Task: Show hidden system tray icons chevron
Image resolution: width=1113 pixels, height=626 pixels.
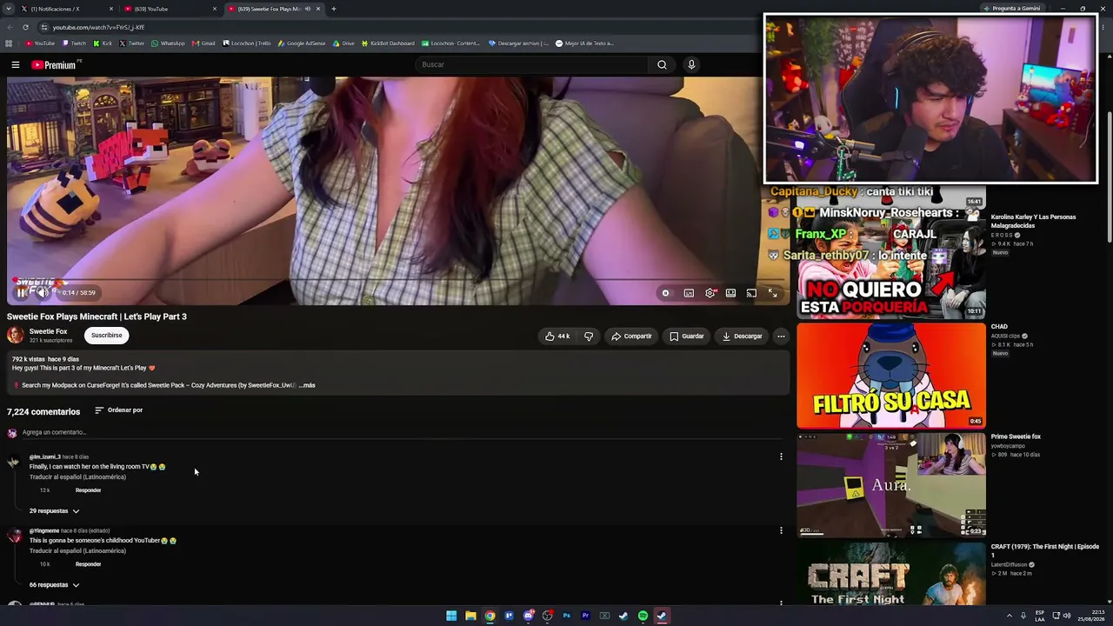Action: pos(1010,616)
